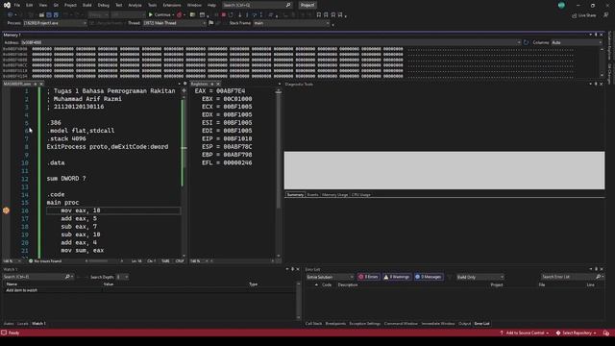The image size is (615, 346).
Task: Switch to the Output tab
Action: coord(464,324)
